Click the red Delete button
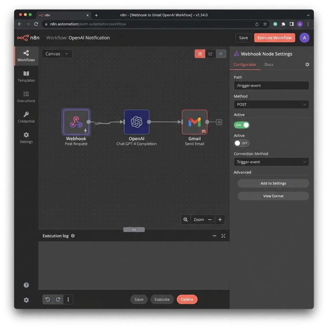The image size is (328, 328). pos(187,299)
